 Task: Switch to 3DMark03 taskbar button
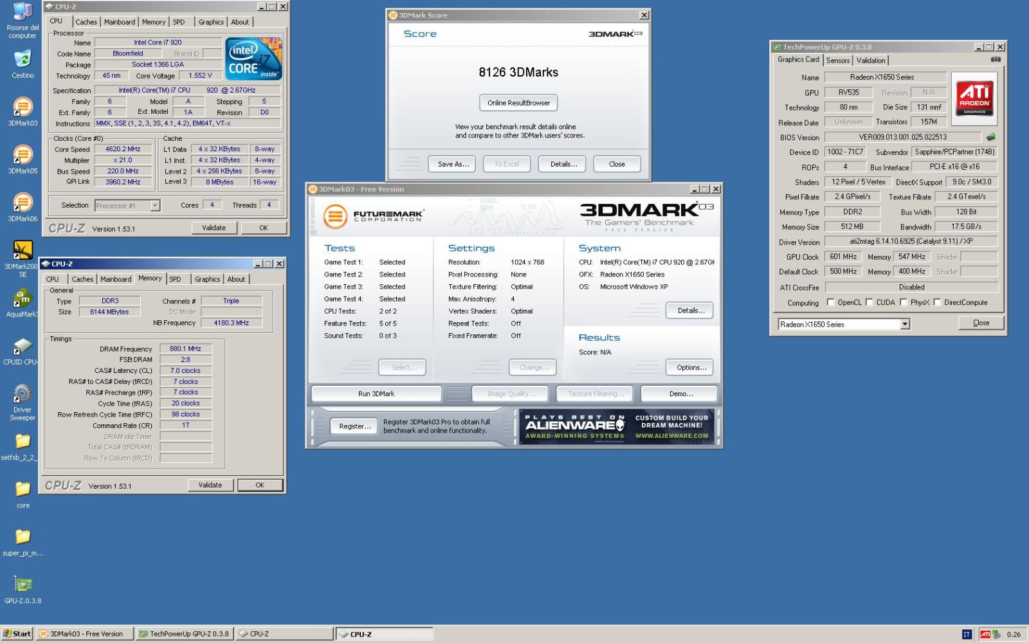(x=85, y=634)
